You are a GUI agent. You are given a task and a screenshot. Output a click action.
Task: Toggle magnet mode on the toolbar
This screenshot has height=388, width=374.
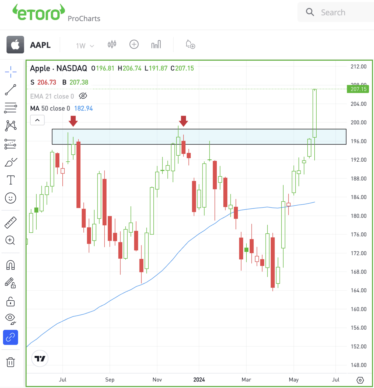coord(11,265)
